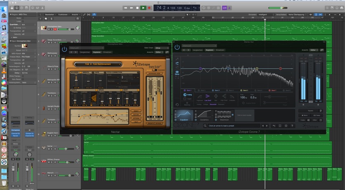Image resolution: width=345 pixels, height=190 pixels.
Task: Adjust the Nectar Preamp slider
Action: (x=75, y=101)
